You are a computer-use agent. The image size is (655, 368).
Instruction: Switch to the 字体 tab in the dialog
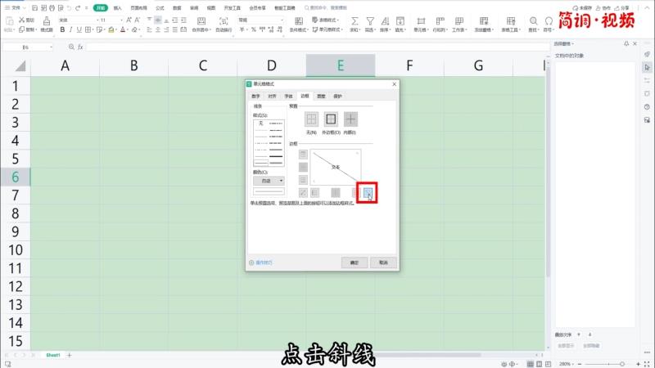click(288, 96)
